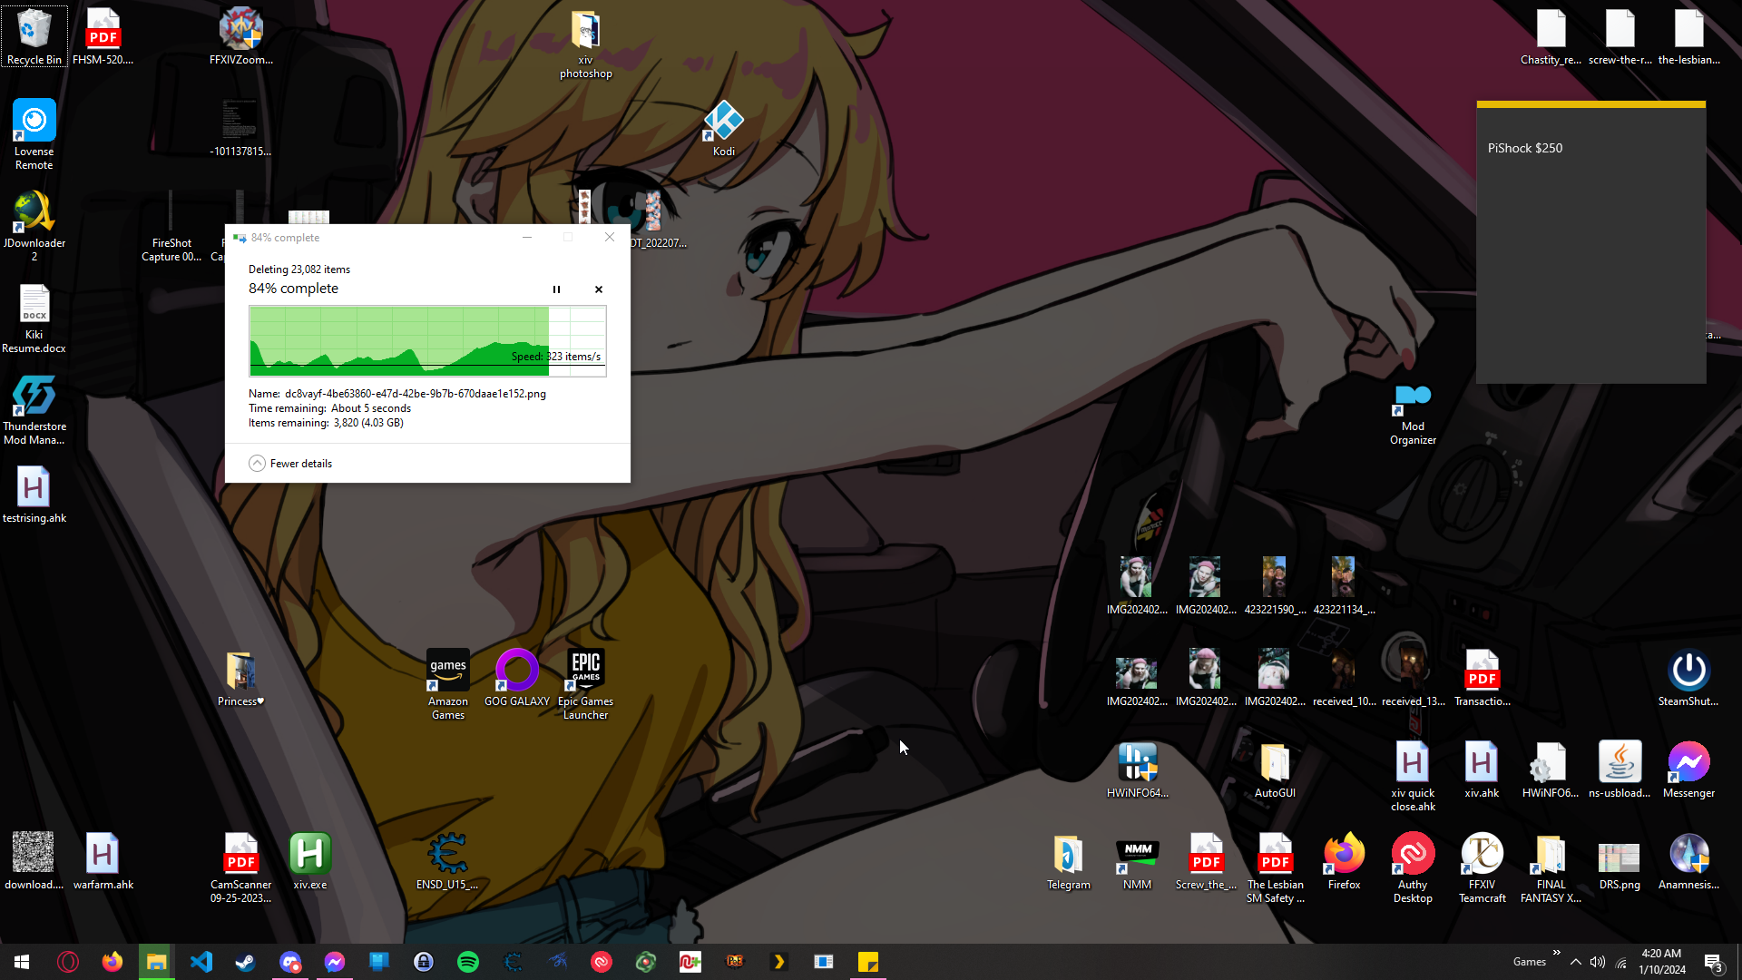Select the Transactio... PDF file

coord(1483,678)
